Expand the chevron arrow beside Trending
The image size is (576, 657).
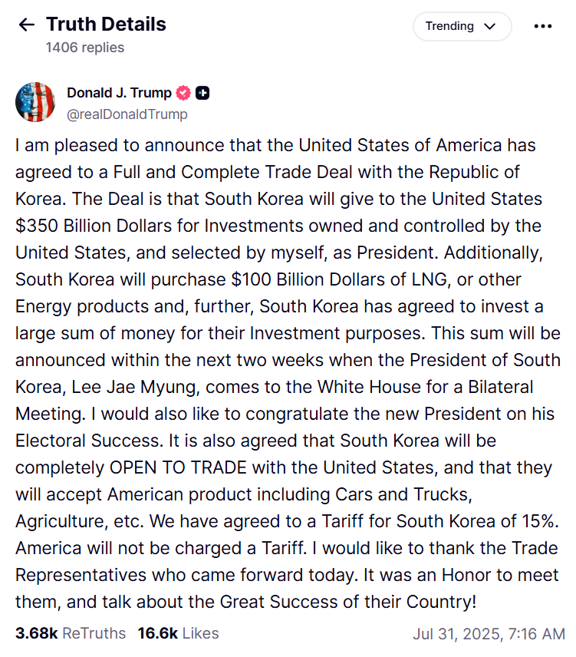[490, 26]
